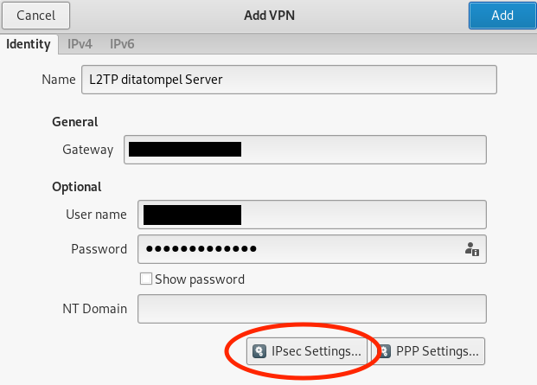Switch to the IPv6 tab

click(122, 44)
